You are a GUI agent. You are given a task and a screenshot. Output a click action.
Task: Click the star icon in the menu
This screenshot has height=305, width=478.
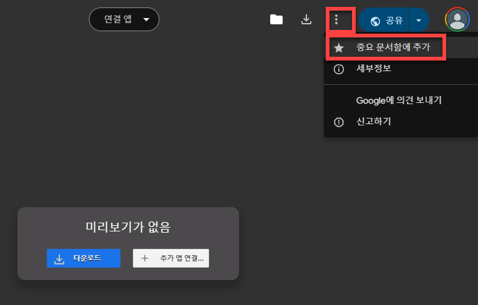[x=339, y=48]
